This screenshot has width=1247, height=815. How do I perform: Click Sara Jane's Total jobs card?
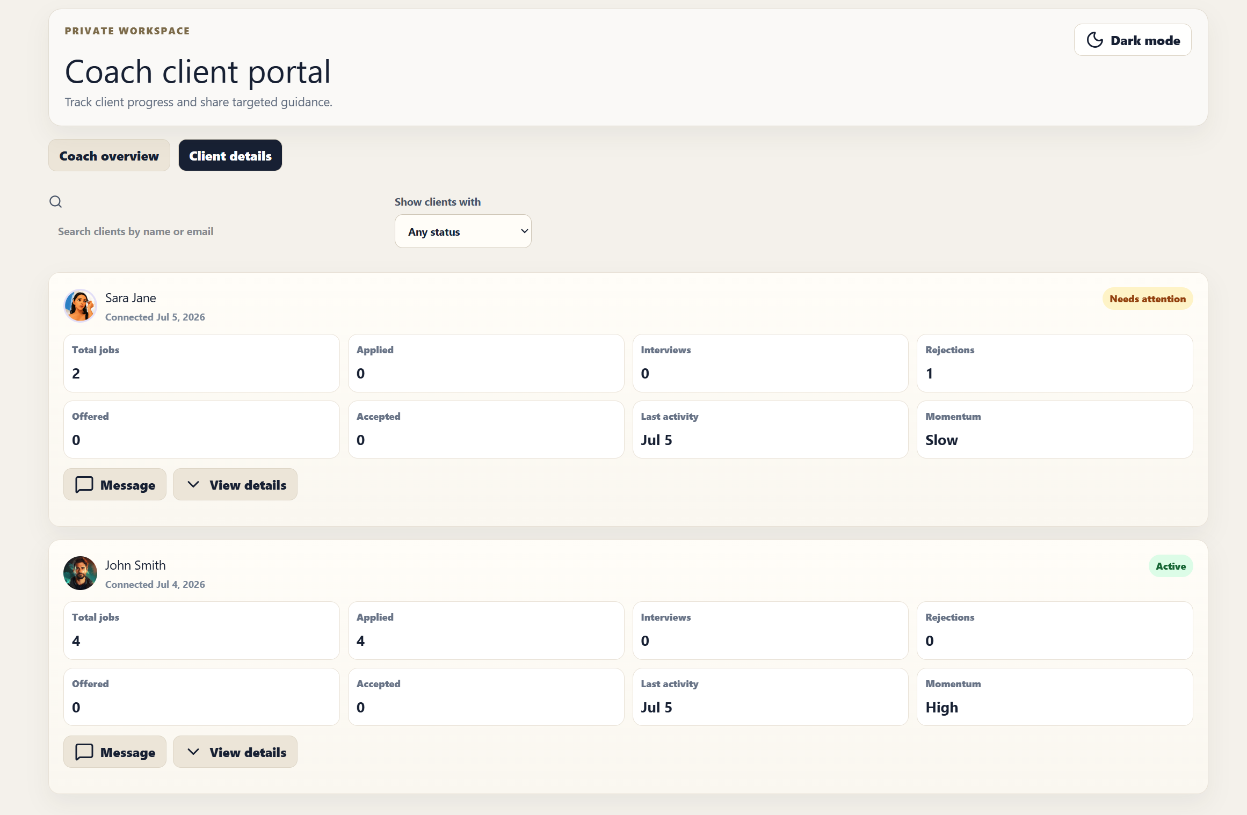[201, 363]
